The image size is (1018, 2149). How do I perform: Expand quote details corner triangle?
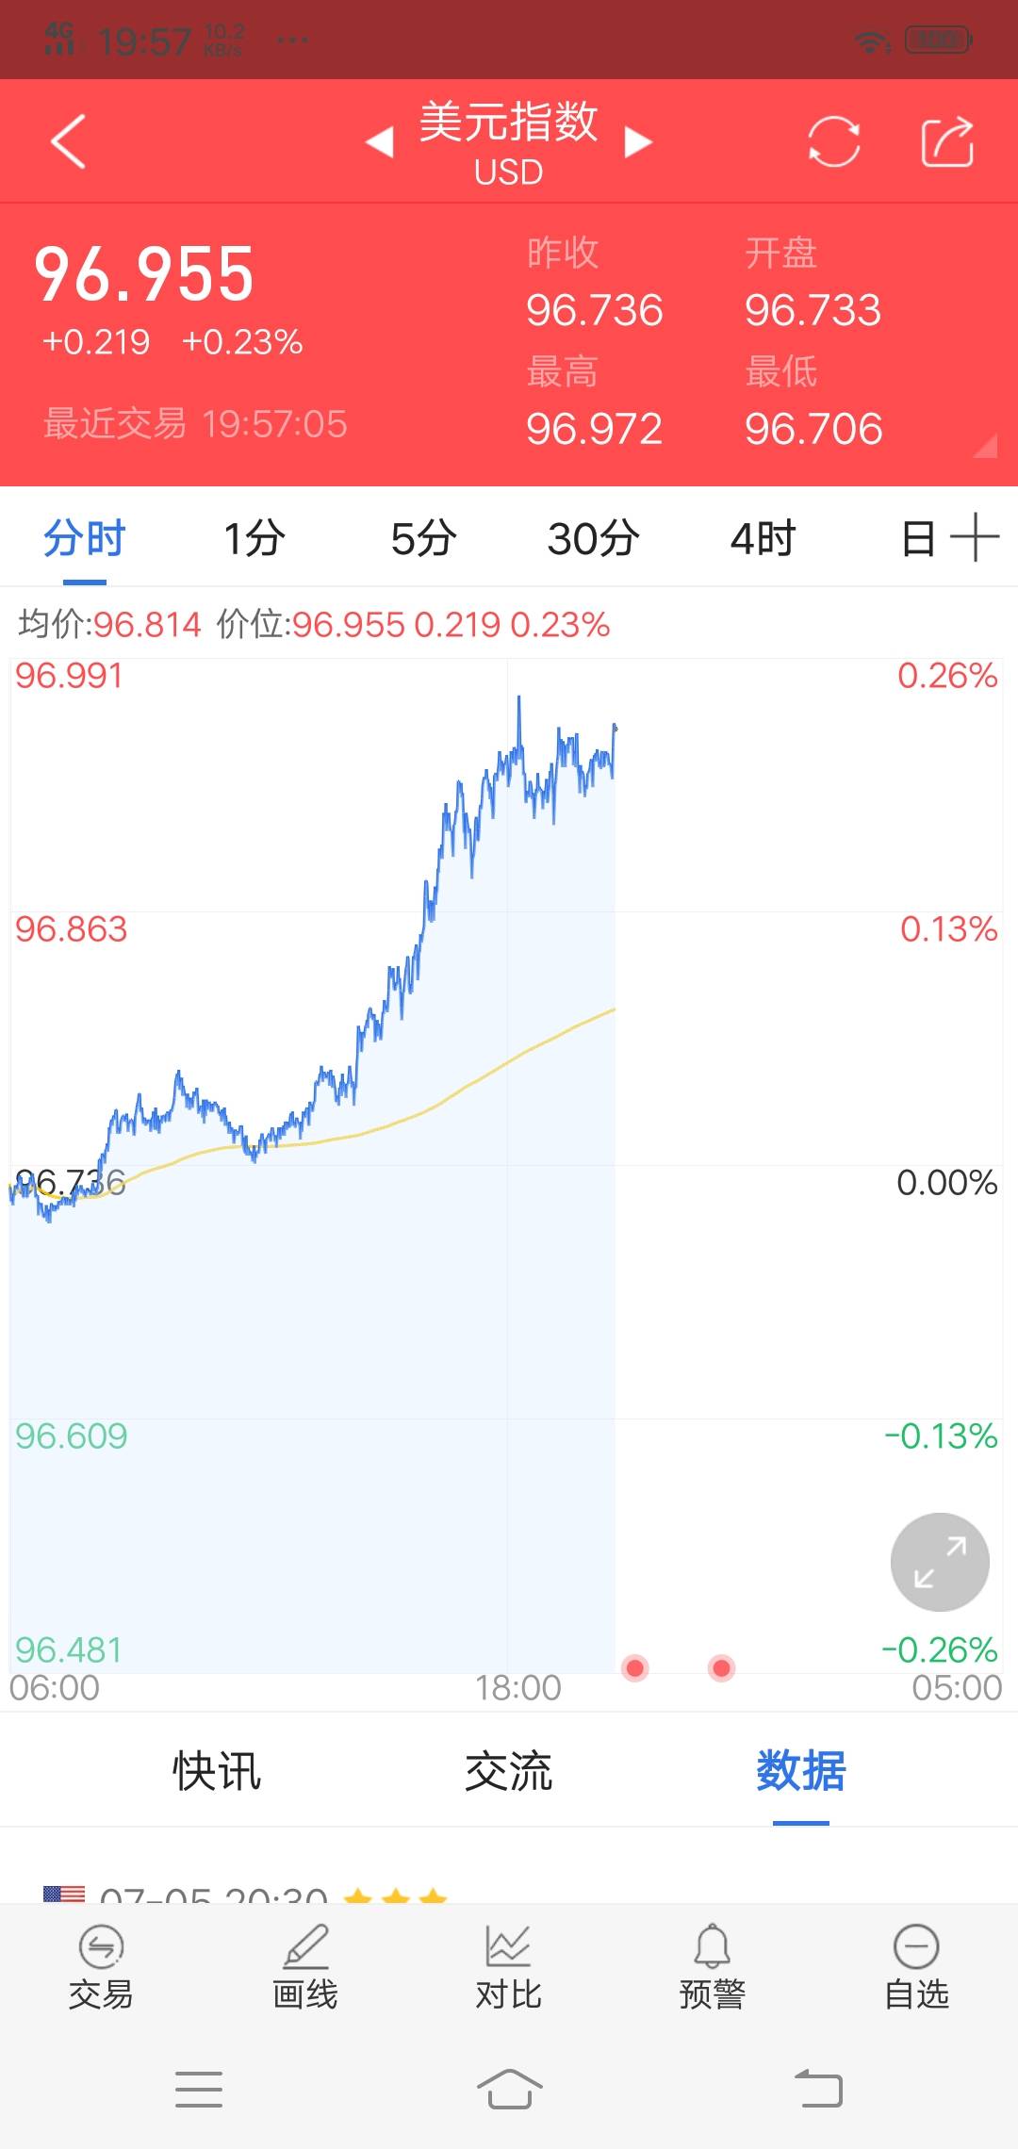[985, 447]
